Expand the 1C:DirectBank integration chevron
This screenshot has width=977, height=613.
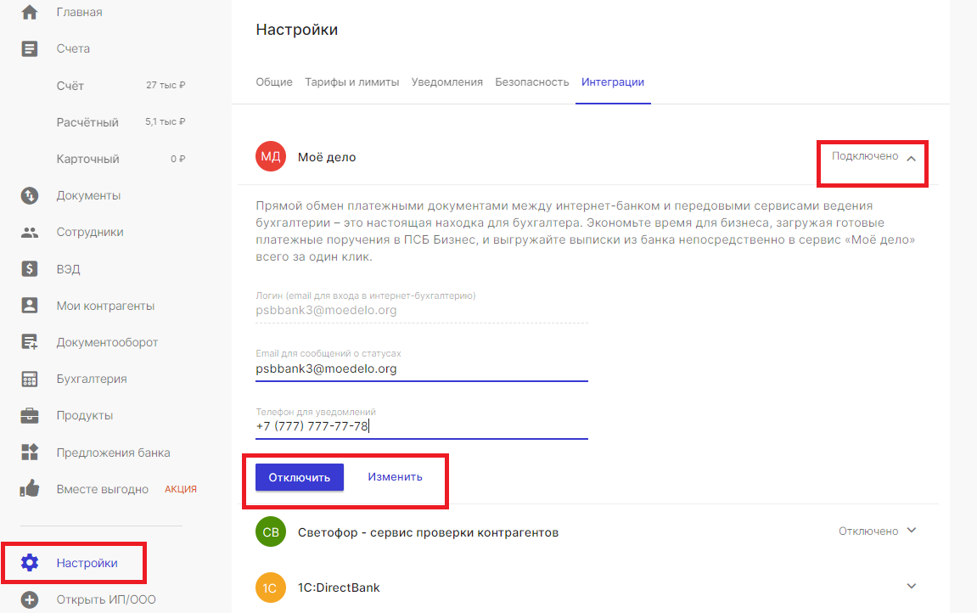pyautogui.click(x=912, y=586)
